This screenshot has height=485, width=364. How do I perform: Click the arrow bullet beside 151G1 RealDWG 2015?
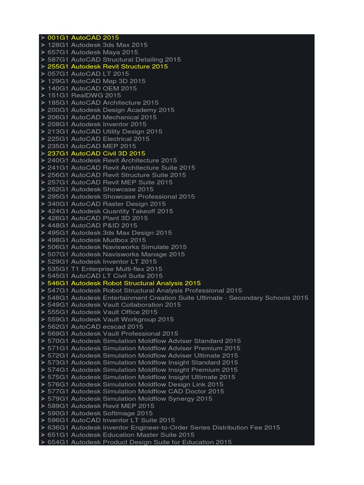[x=43, y=96]
